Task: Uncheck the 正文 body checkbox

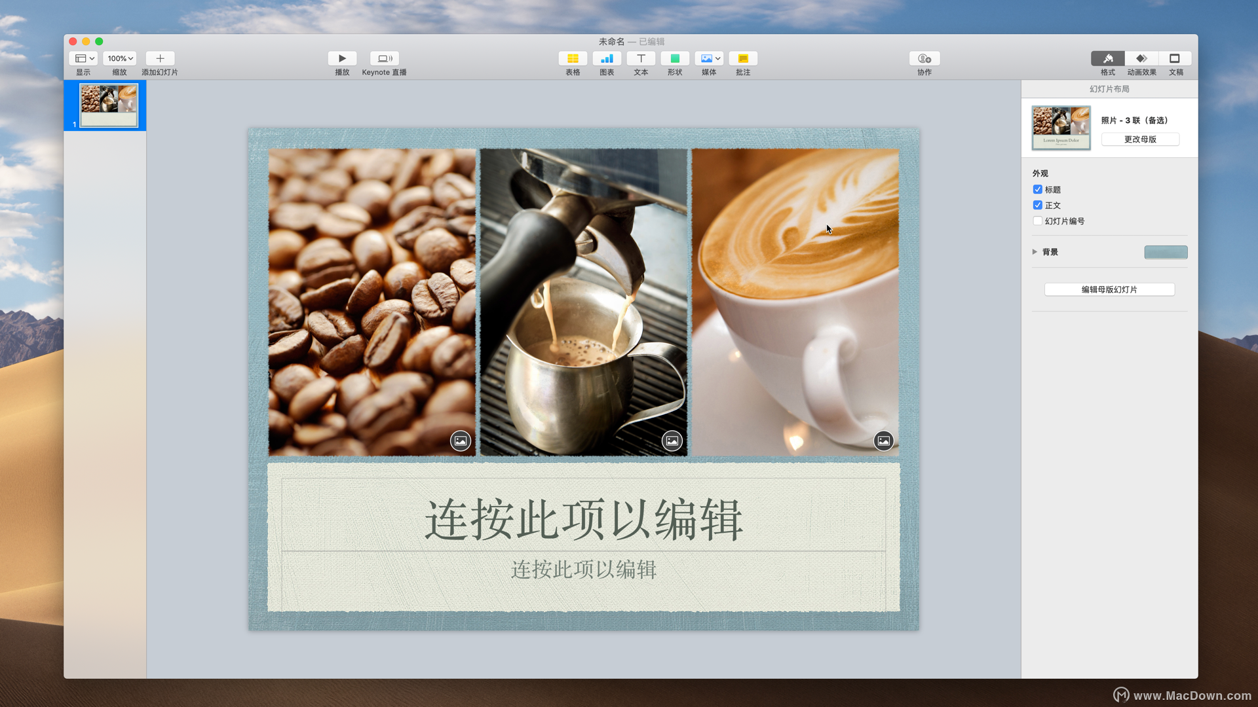Action: click(x=1038, y=205)
